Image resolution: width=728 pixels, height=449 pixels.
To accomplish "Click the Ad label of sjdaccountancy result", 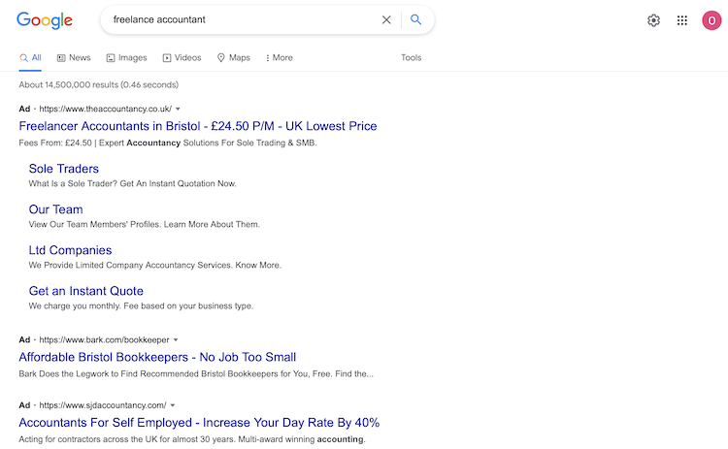I will tap(24, 405).
